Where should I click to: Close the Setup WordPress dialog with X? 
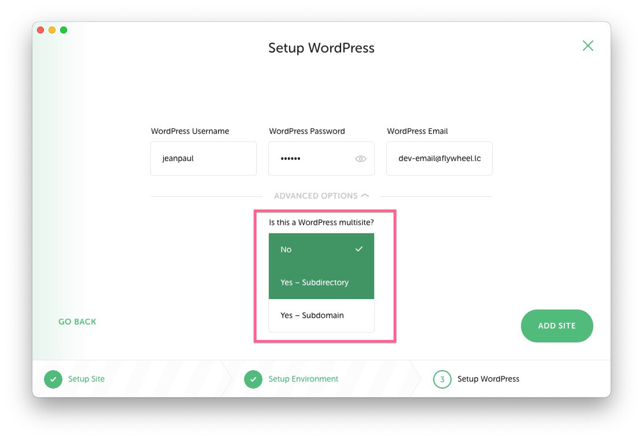pyautogui.click(x=587, y=46)
